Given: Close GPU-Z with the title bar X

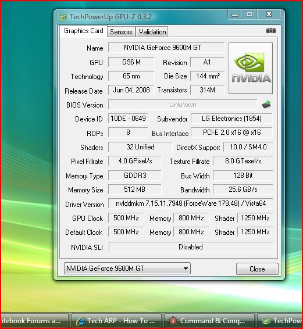Looking at the screenshot, I should pyautogui.click(x=269, y=15).
